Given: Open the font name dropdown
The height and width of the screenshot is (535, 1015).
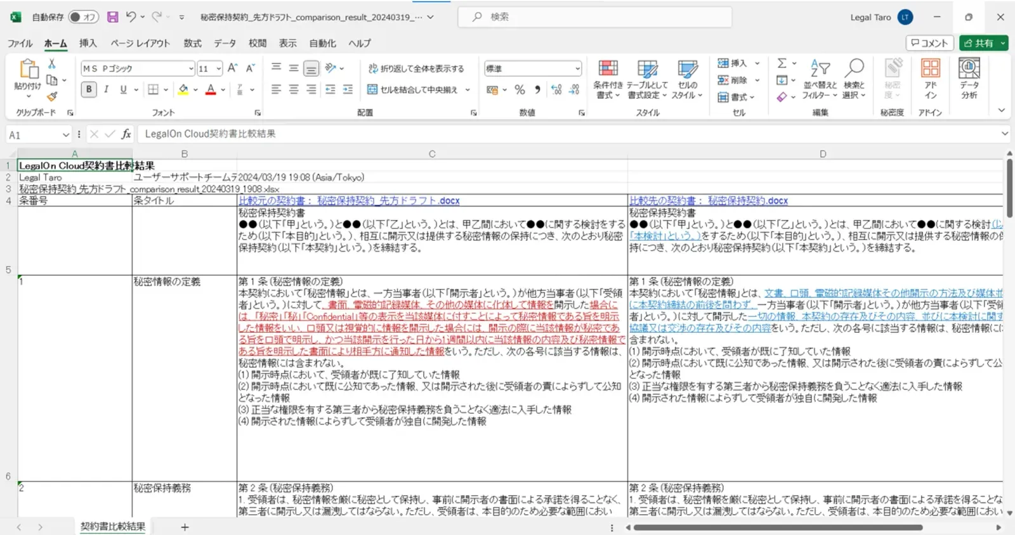Looking at the screenshot, I should (190, 68).
